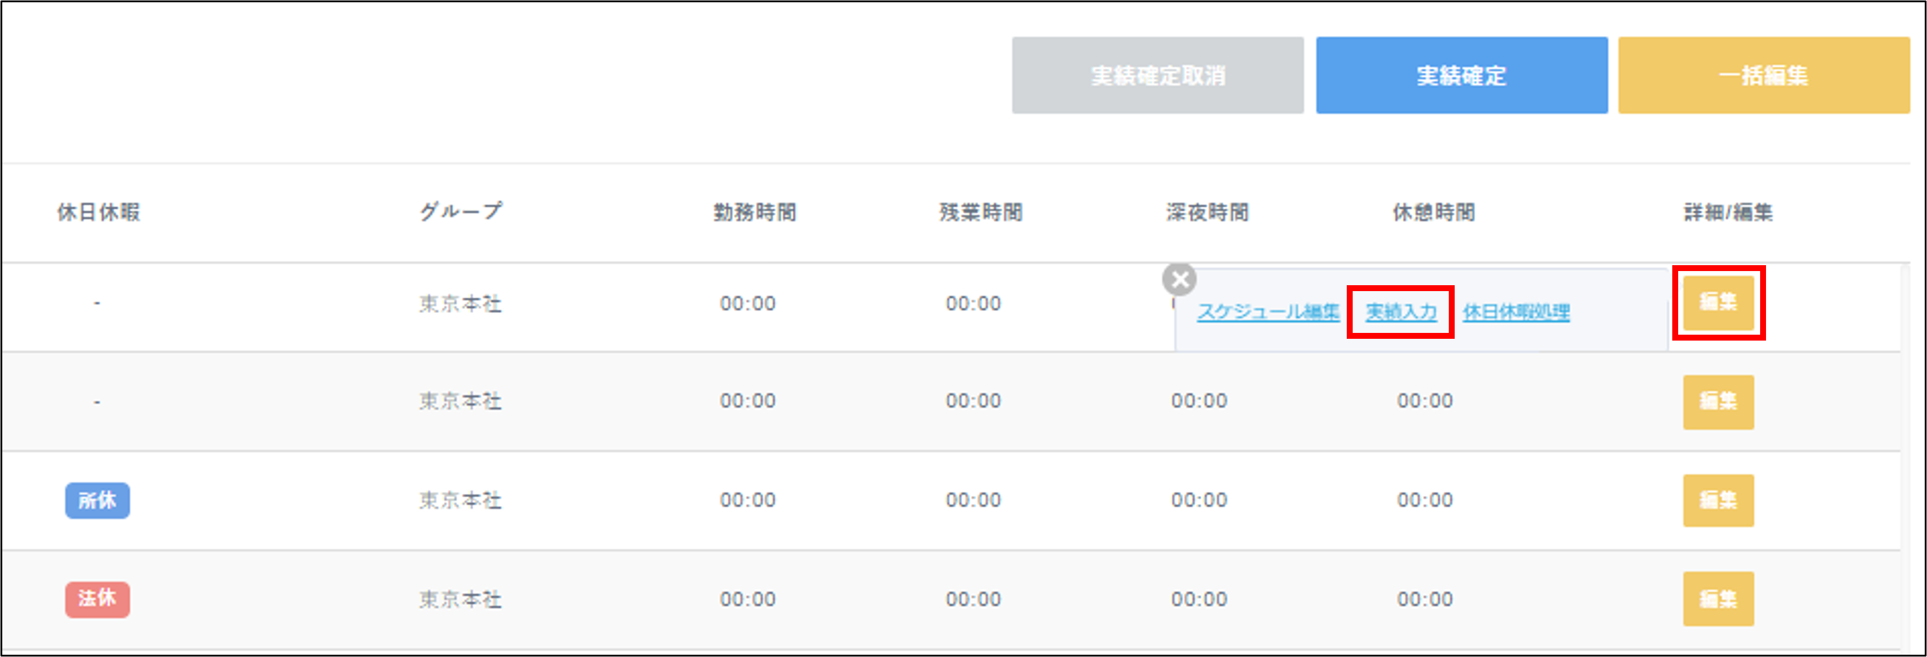Image resolution: width=1927 pixels, height=657 pixels.
Task: Click the blue 所休 badge
Action: coord(97,500)
